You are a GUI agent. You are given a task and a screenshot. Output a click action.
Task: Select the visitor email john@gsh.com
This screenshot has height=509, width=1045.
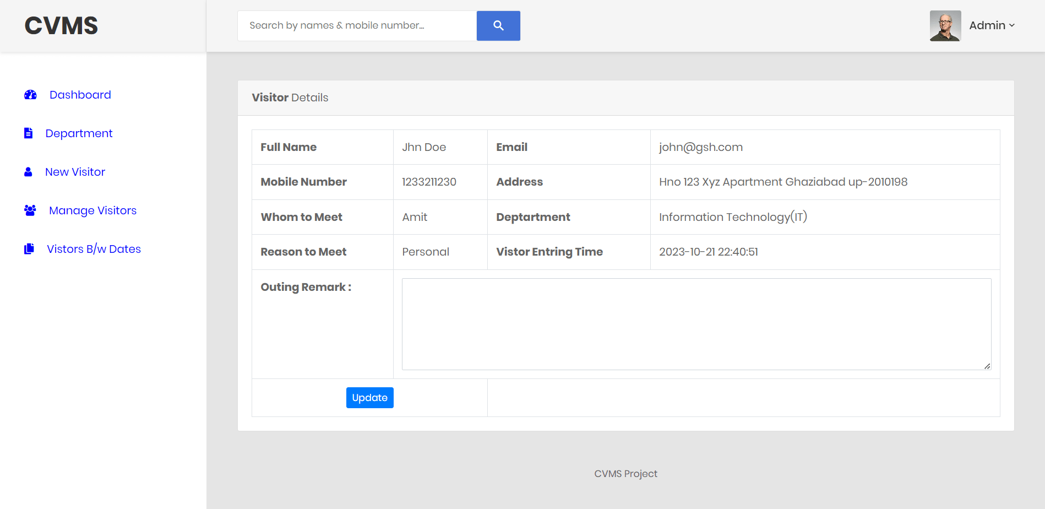pos(700,147)
